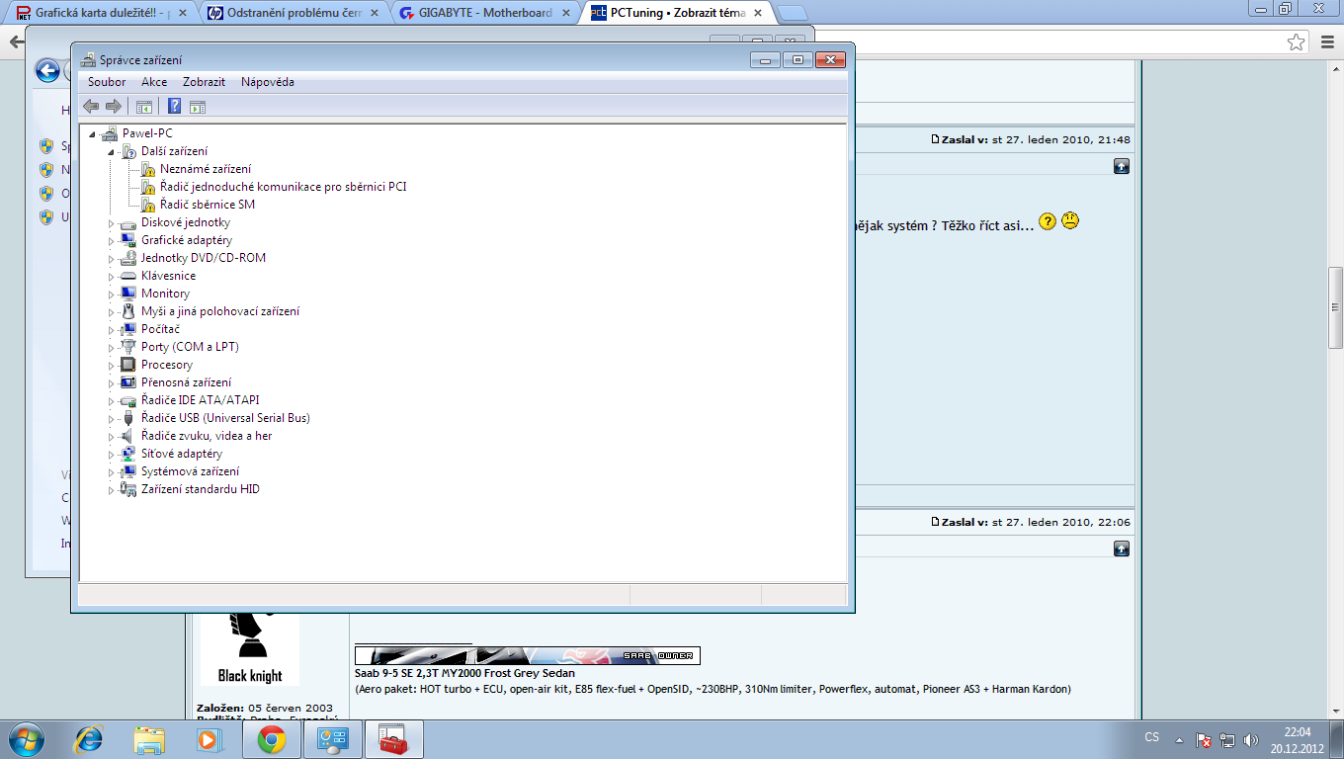Click the Řadiče IDE ATA/ATAPI icon
1344x759 pixels.
point(127,400)
